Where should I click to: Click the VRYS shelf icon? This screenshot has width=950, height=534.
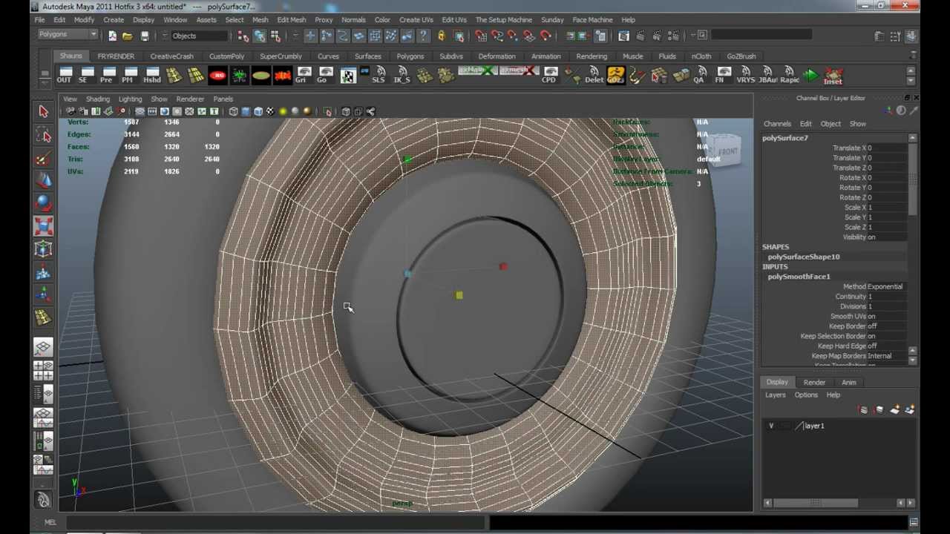[745, 76]
